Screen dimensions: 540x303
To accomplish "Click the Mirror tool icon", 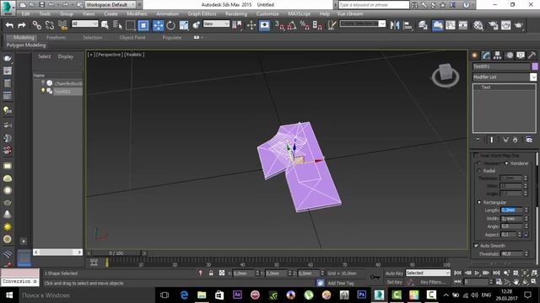I will pos(395,25).
